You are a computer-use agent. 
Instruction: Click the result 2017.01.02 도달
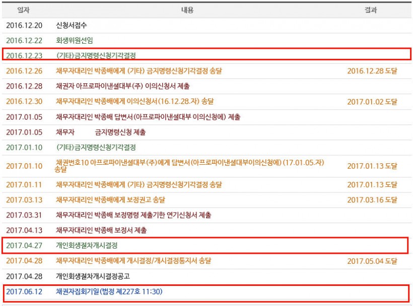pos(372,101)
